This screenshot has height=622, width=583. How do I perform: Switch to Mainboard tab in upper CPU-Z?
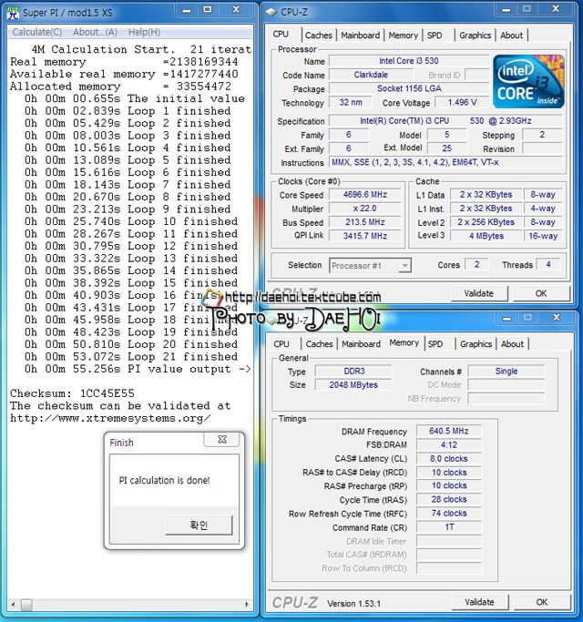point(360,36)
